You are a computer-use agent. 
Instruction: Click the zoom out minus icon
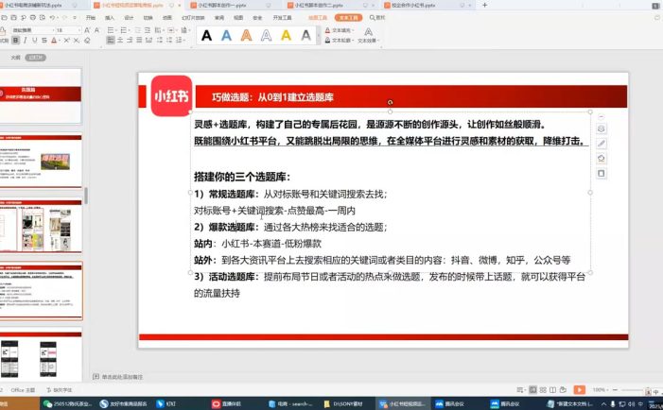pyautogui.click(x=615, y=390)
